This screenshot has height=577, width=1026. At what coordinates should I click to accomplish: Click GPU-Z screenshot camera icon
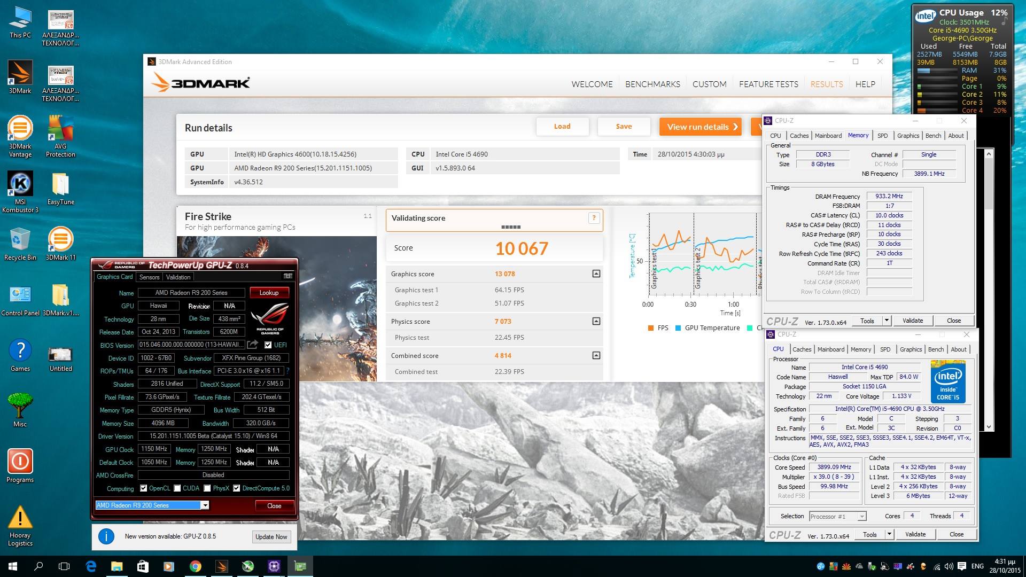point(288,276)
